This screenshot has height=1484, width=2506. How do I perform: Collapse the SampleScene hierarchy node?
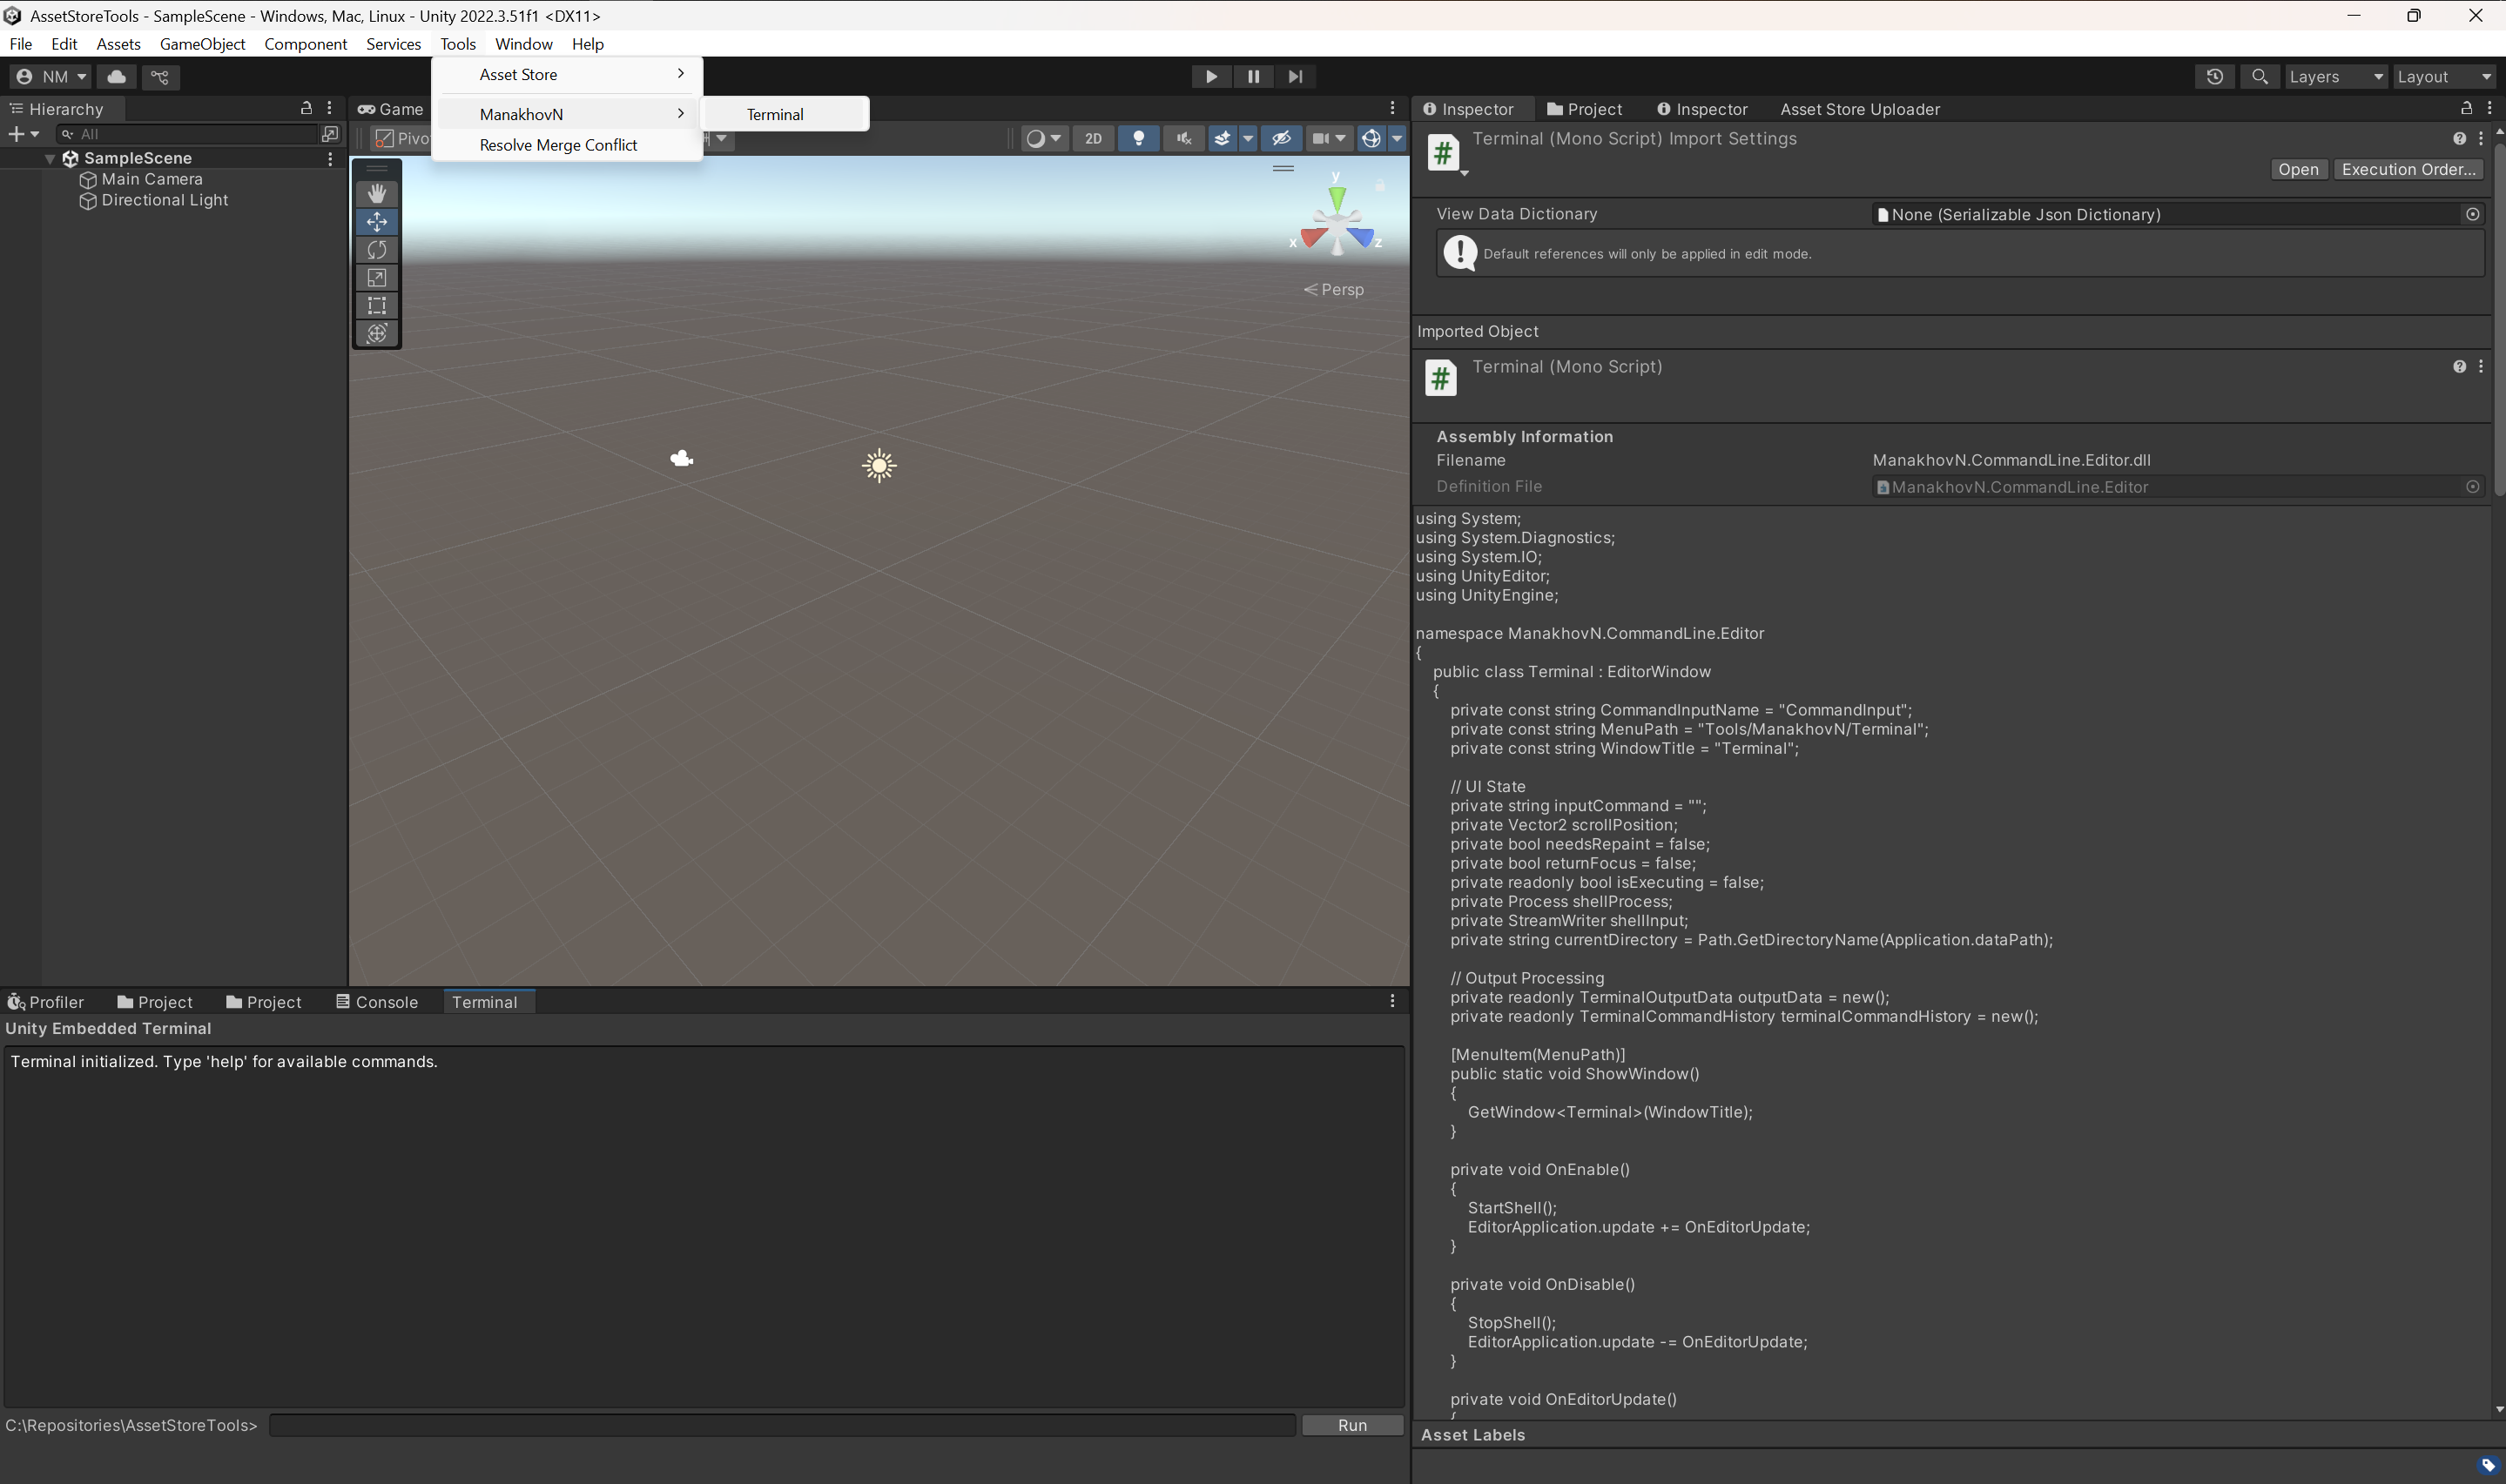tap(50, 158)
